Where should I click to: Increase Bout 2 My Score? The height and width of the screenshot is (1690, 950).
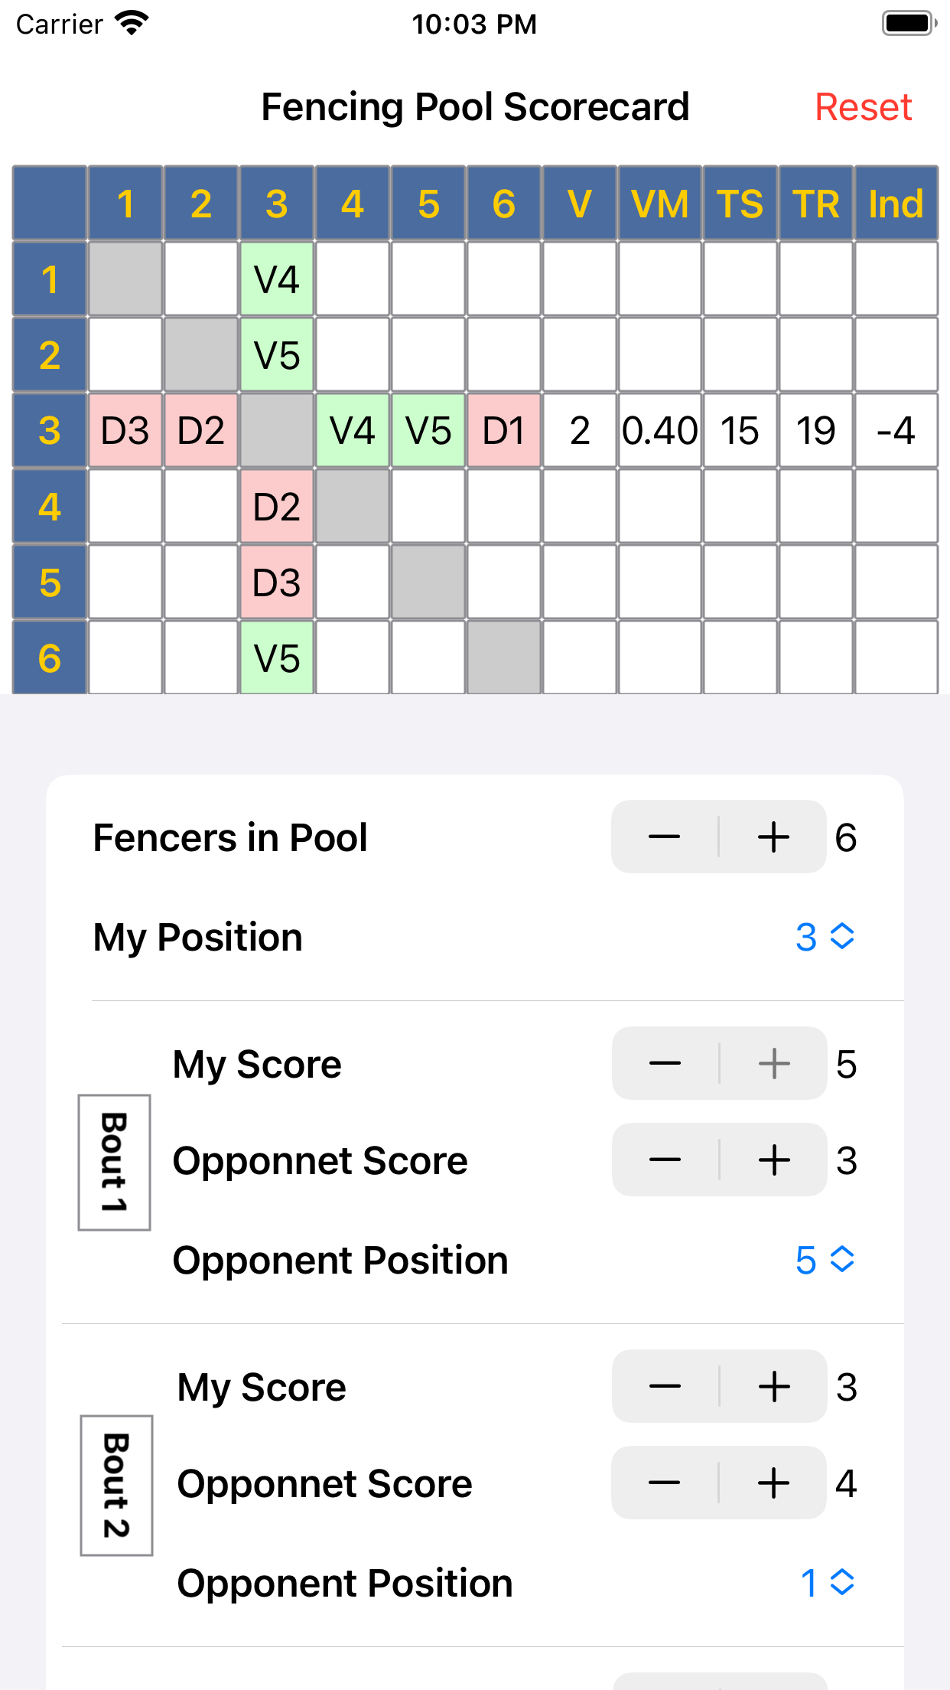pos(773,1386)
